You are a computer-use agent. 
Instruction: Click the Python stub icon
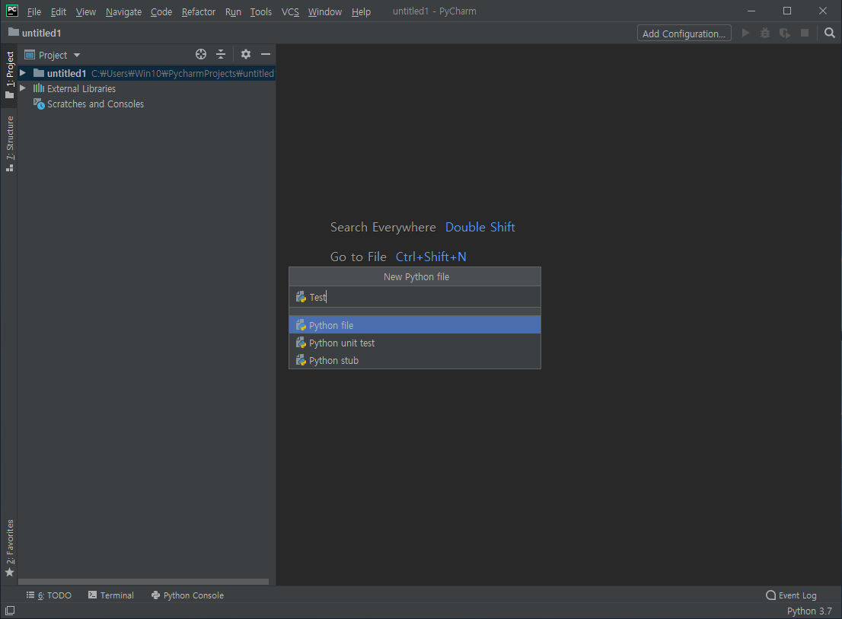pos(301,360)
